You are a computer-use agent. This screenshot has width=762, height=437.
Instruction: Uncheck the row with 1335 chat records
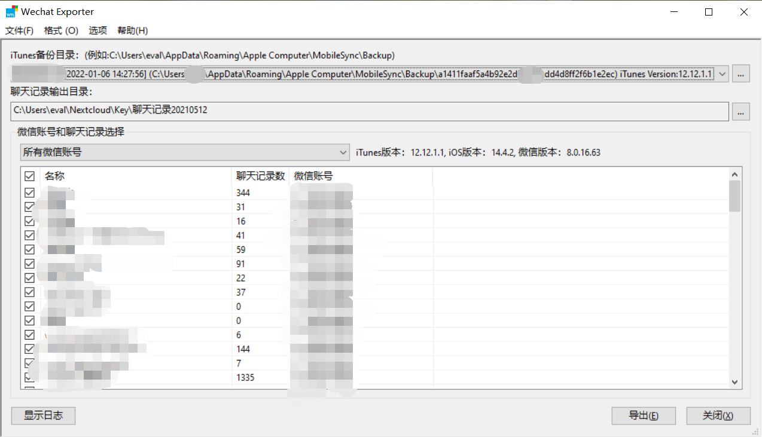(x=29, y=377)
